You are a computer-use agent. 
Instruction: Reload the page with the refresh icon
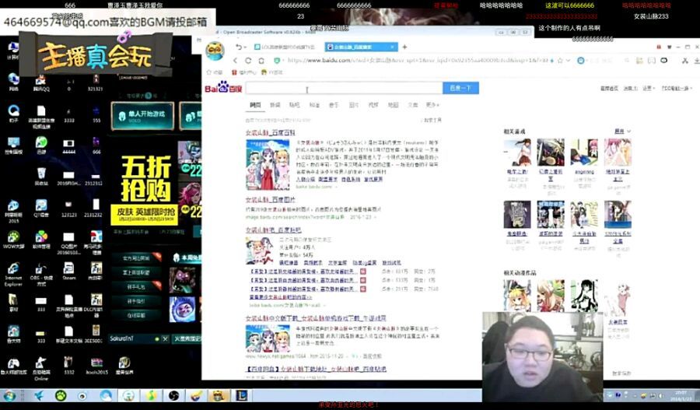249,60
